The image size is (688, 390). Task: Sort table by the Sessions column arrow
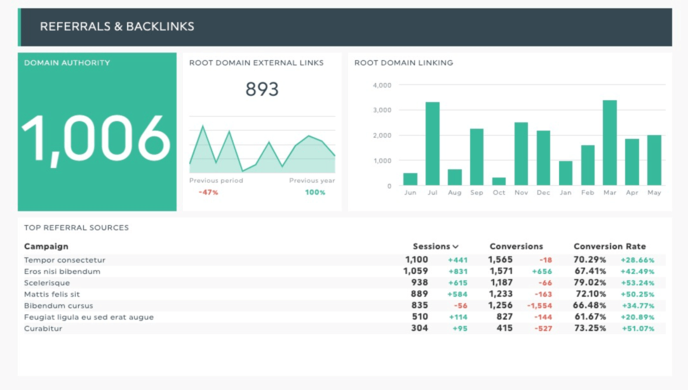click(455, 247)
